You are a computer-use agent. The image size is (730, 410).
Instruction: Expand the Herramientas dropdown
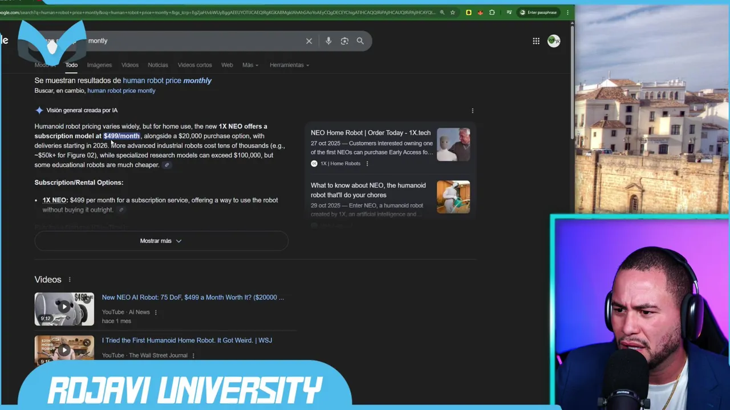point(289,65)
